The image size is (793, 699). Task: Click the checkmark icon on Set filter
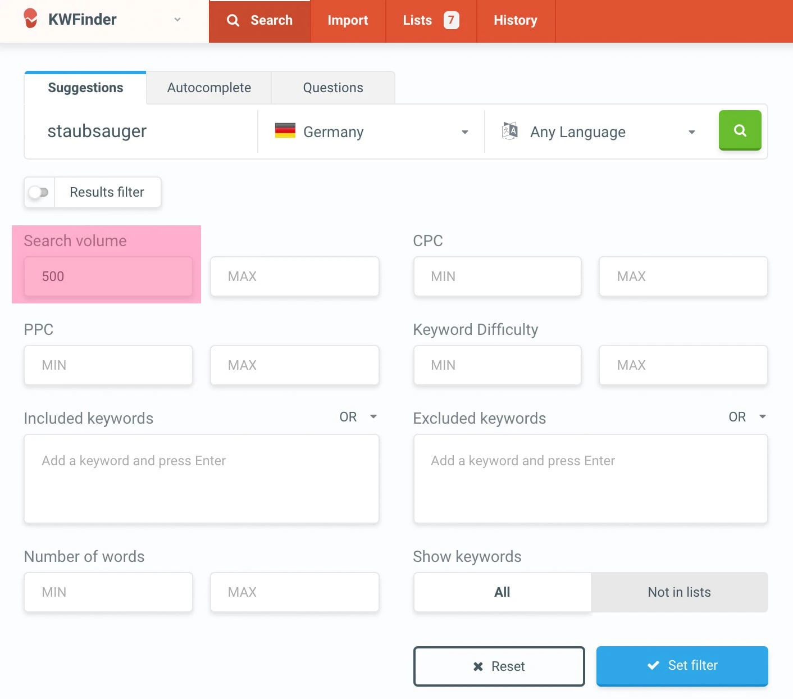(x=653, y=665)
